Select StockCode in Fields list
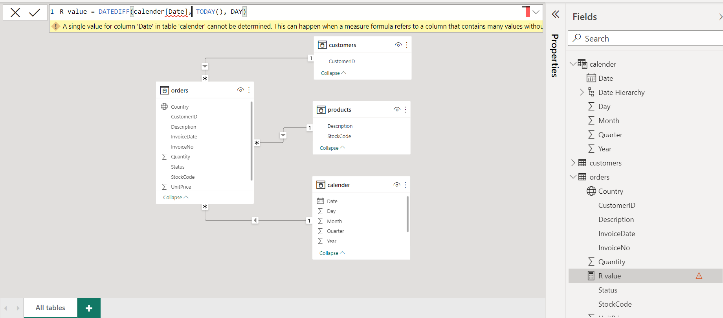Image resolution: width=723 pixels, height=318 pixels. pos(615,304)
